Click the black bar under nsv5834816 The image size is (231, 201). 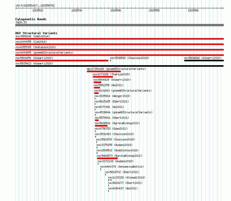click(x=204, y=61)
